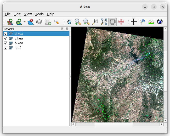Image resolution: width=170 pixels, height=136 pixels.
Task: Click the map view scroll up arrow
Action: pos(165,29)
